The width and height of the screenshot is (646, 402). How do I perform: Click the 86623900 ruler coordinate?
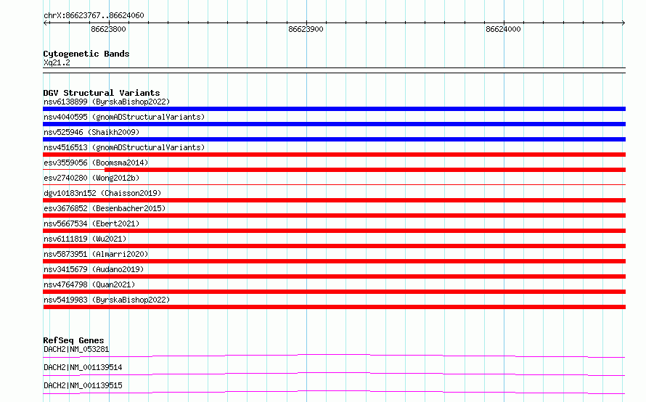click(x=306, y=29)
